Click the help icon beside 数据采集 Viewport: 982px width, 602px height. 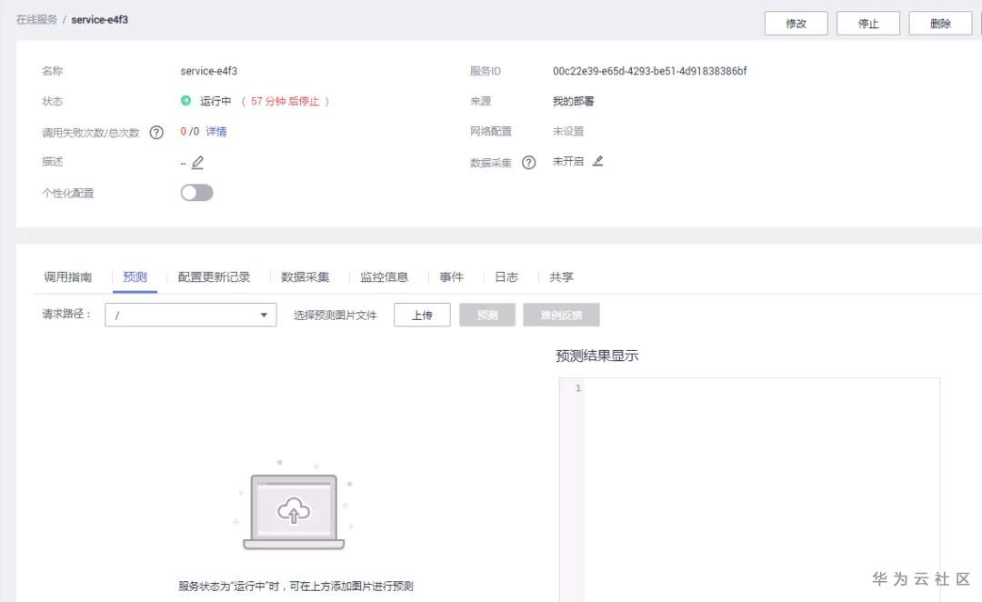529,163
